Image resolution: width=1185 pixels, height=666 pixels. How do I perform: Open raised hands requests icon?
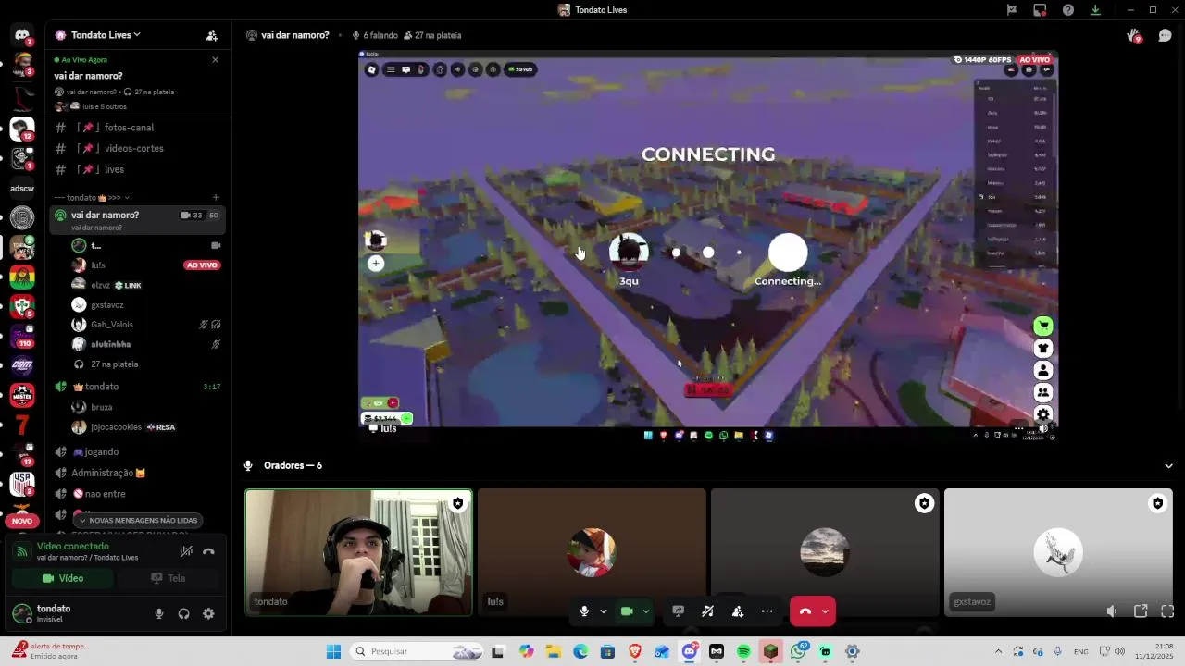click(1134, 36)
